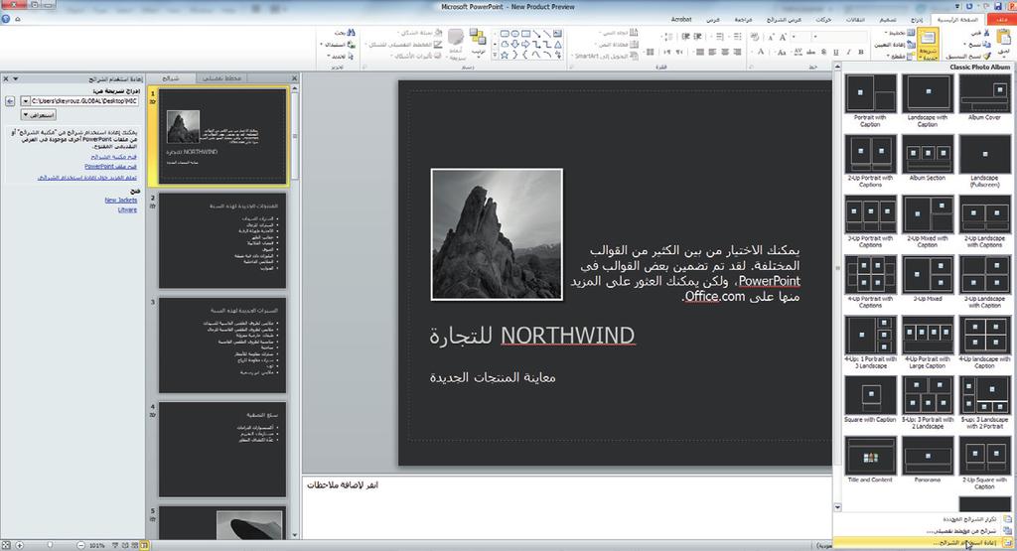Click the New Jackets link
The image size is (1017, 551).
point(120,201)
